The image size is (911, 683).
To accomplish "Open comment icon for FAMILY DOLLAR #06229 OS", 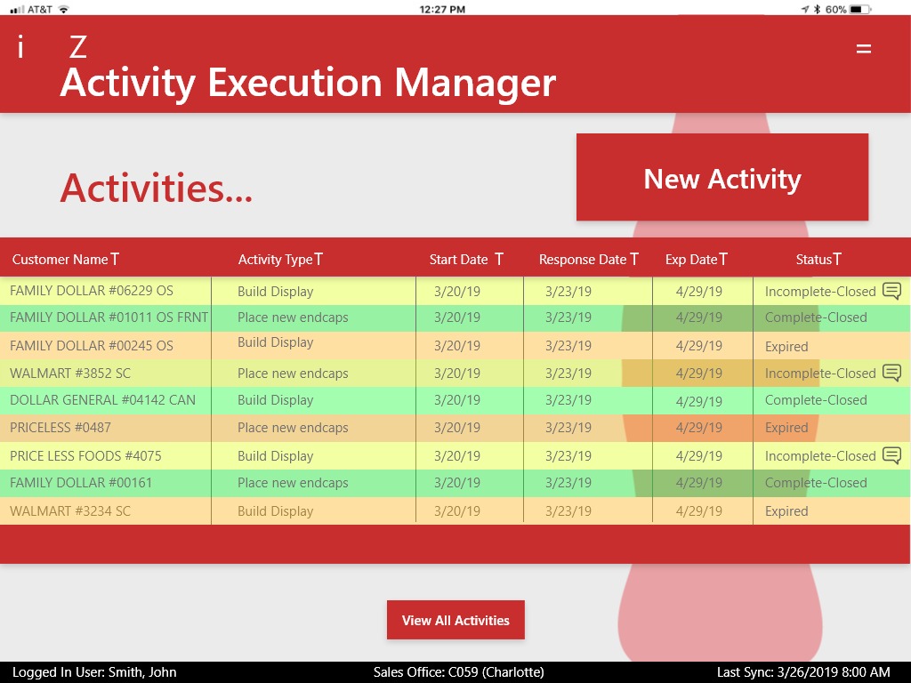I will (891, 290).
